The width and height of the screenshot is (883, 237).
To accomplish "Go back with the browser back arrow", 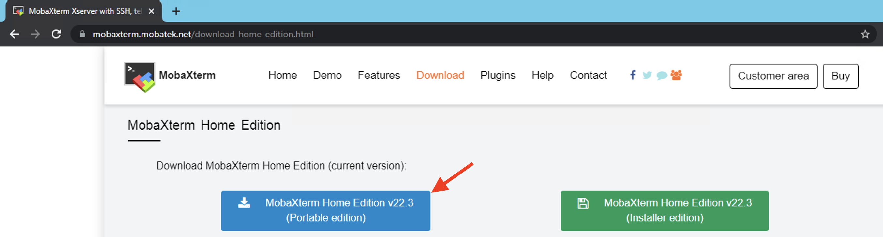I will (x=14, y=34).
